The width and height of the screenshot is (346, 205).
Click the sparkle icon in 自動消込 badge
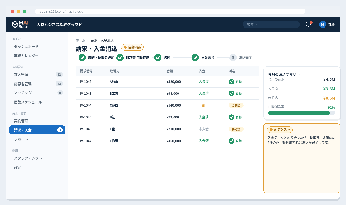coord(125,47)
